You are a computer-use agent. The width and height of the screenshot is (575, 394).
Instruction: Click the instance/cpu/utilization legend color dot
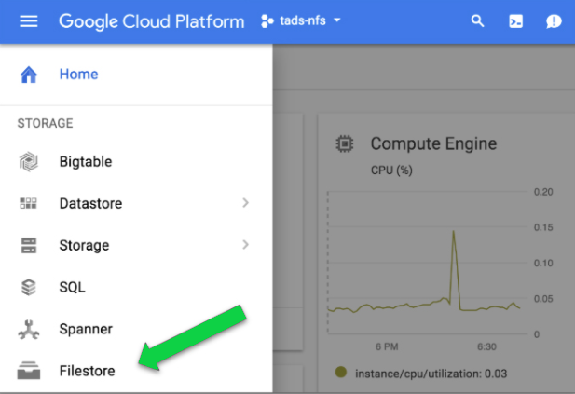(x=340, y=373)
